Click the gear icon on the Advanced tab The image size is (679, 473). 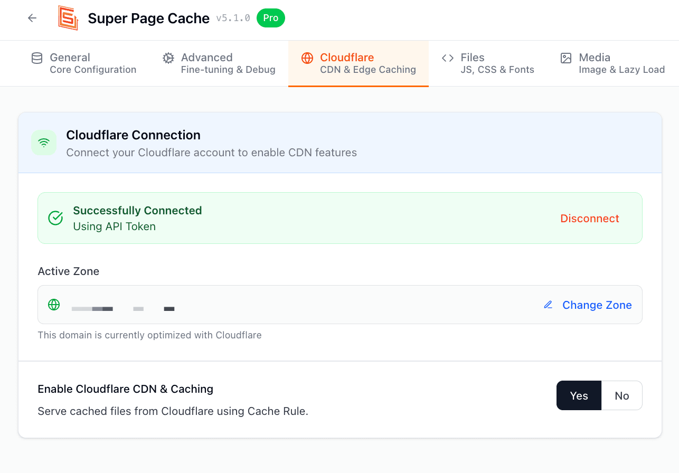coord(168,58)
